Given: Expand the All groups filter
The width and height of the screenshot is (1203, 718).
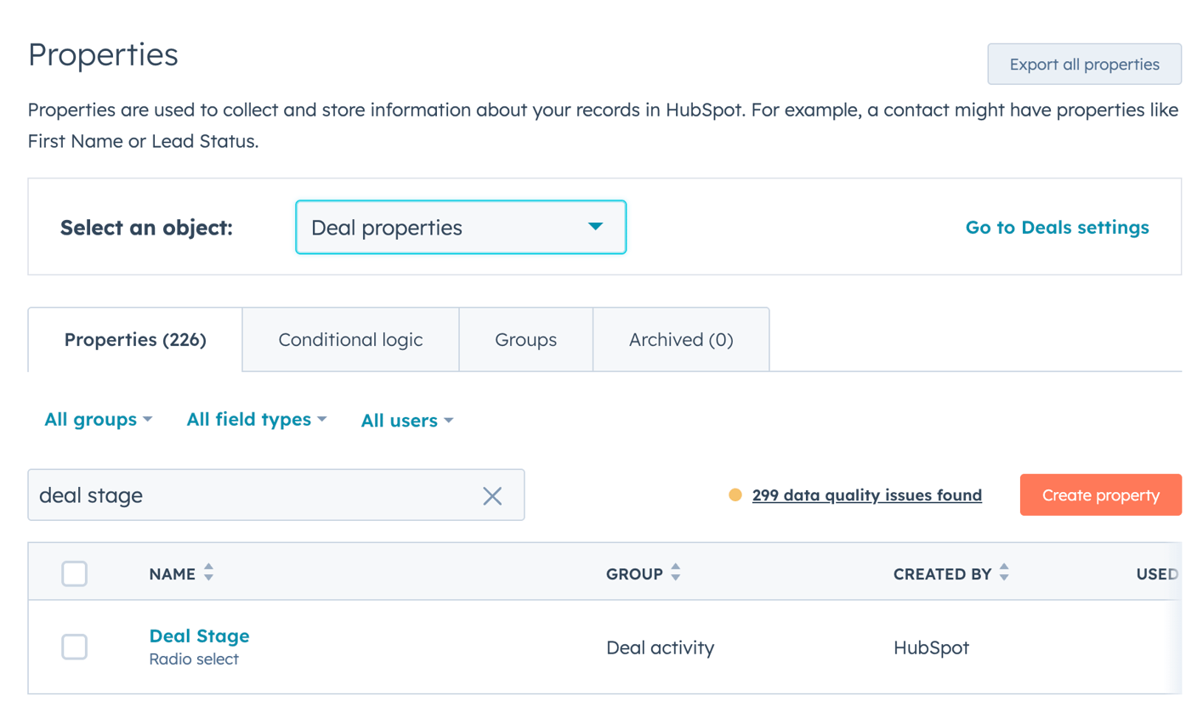Looking at the screenshot, I should pos(98,419).
